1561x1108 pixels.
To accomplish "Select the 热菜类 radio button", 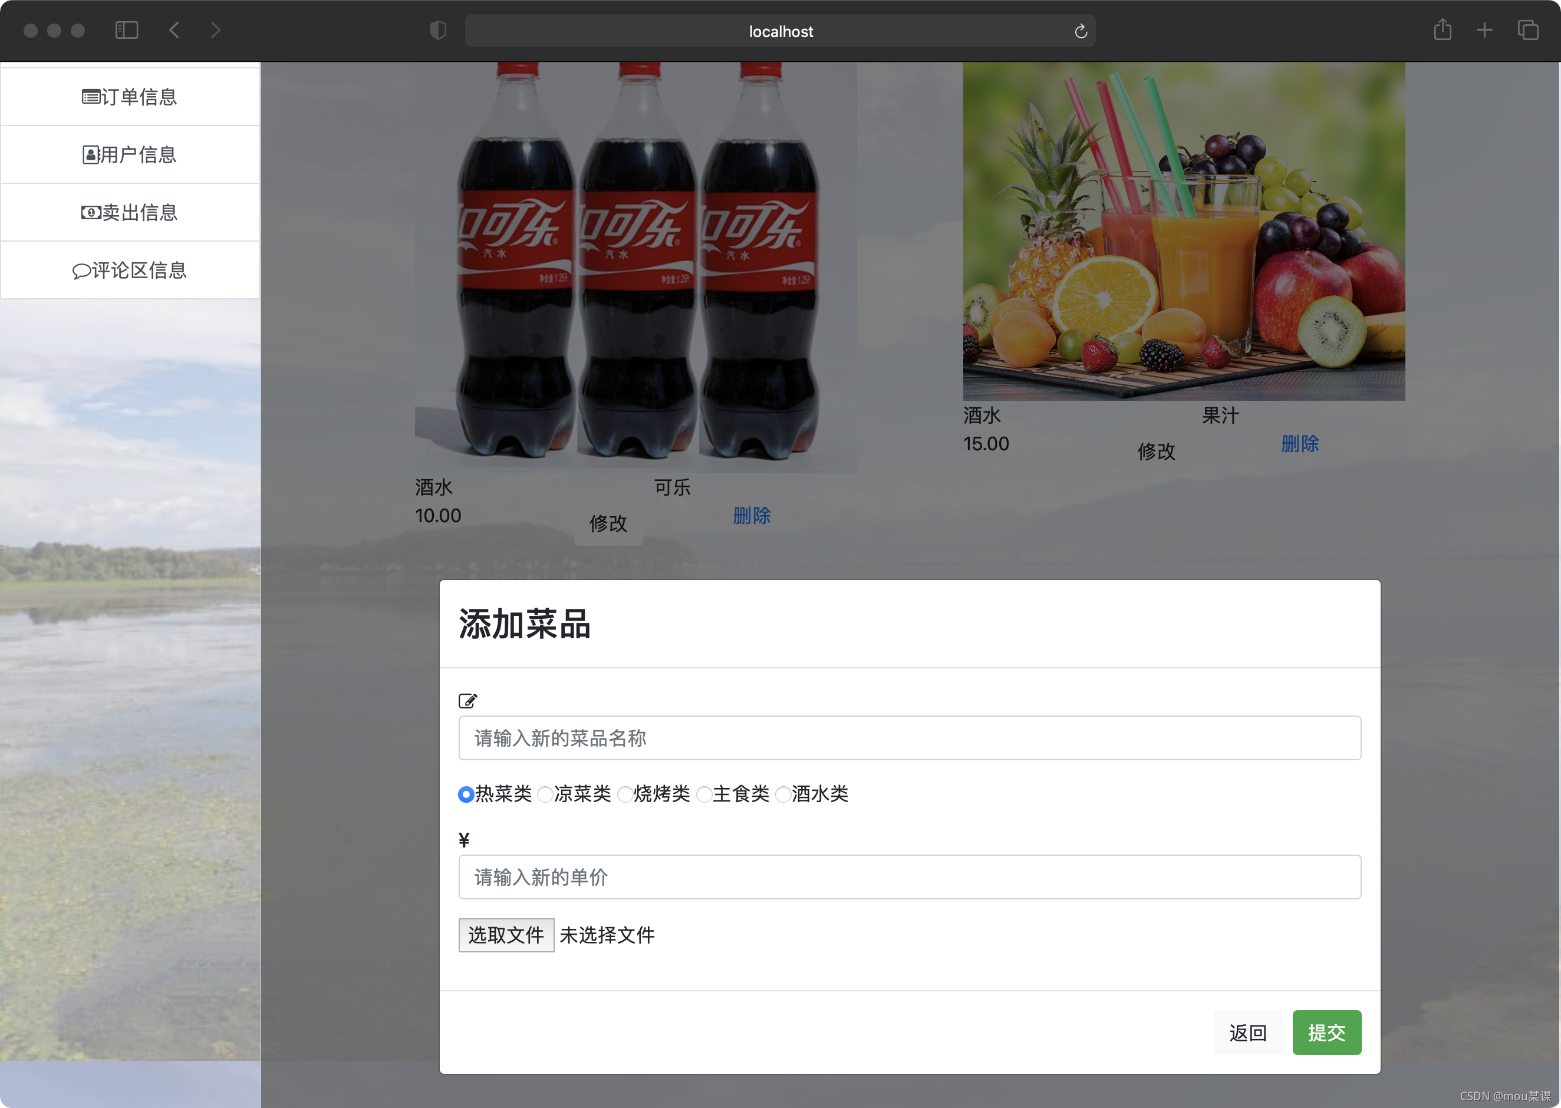I will [x=466, y=794].
